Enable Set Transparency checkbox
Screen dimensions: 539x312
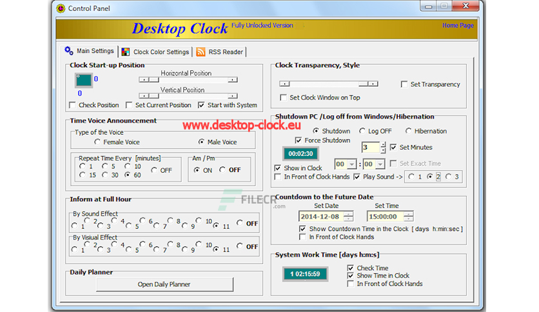pos(404,84)
